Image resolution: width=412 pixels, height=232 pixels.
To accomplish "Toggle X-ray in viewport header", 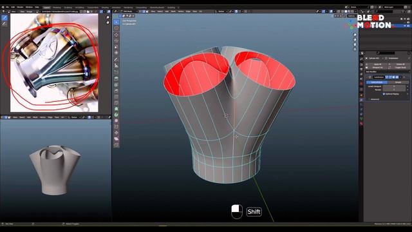I will click(339, 12).
